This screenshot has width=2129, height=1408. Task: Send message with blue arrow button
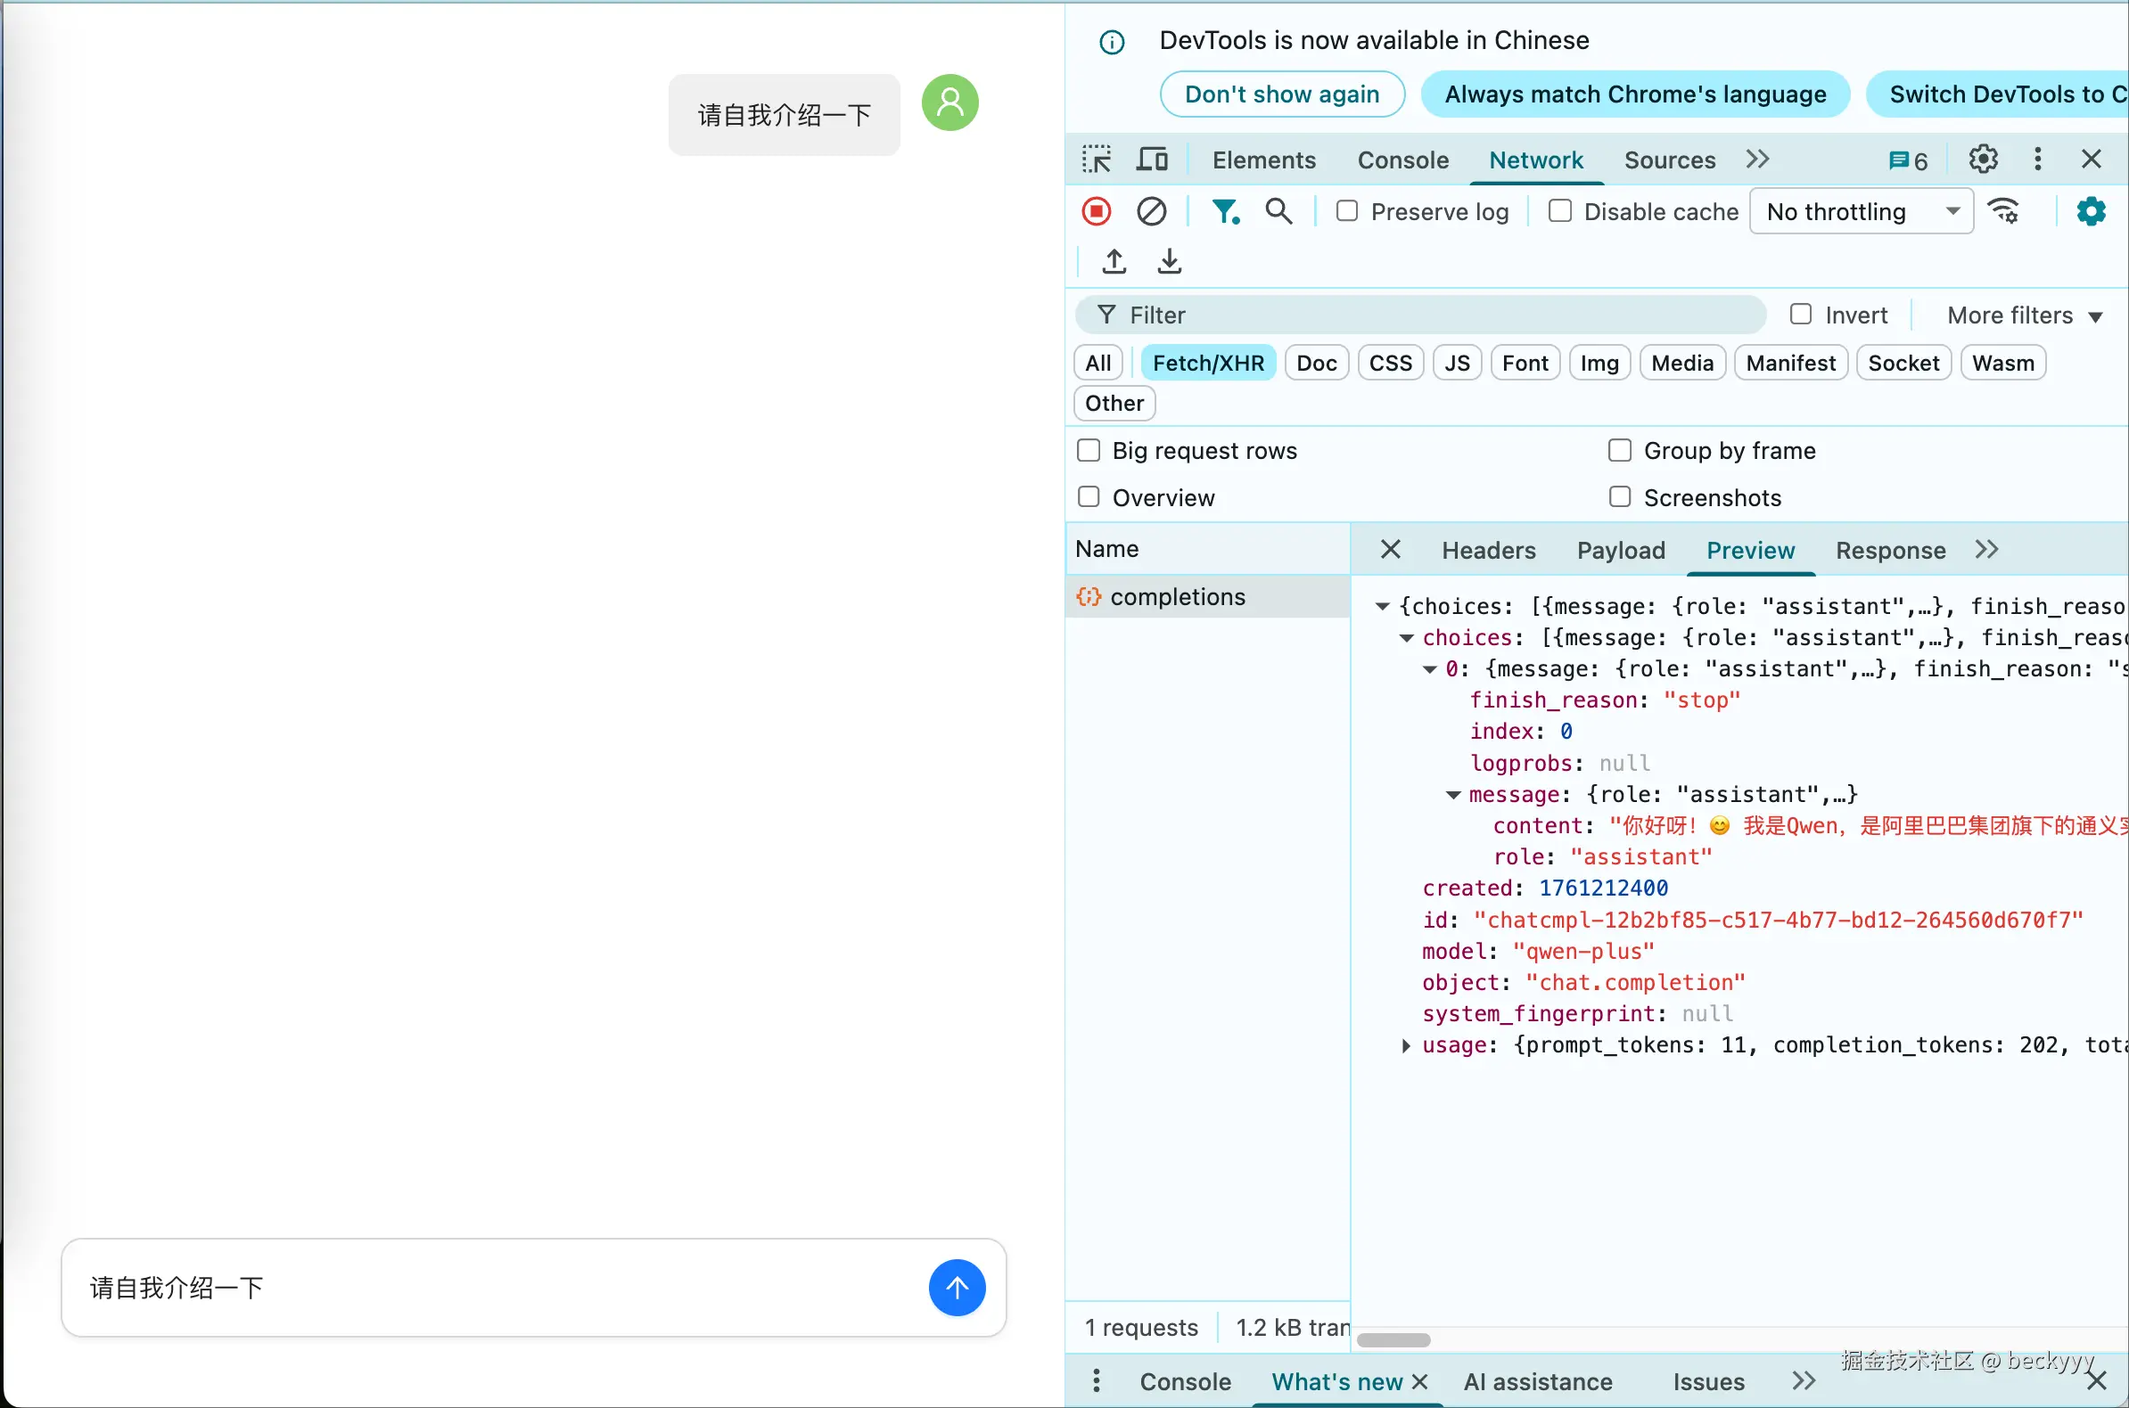[x=957, y=1287]
